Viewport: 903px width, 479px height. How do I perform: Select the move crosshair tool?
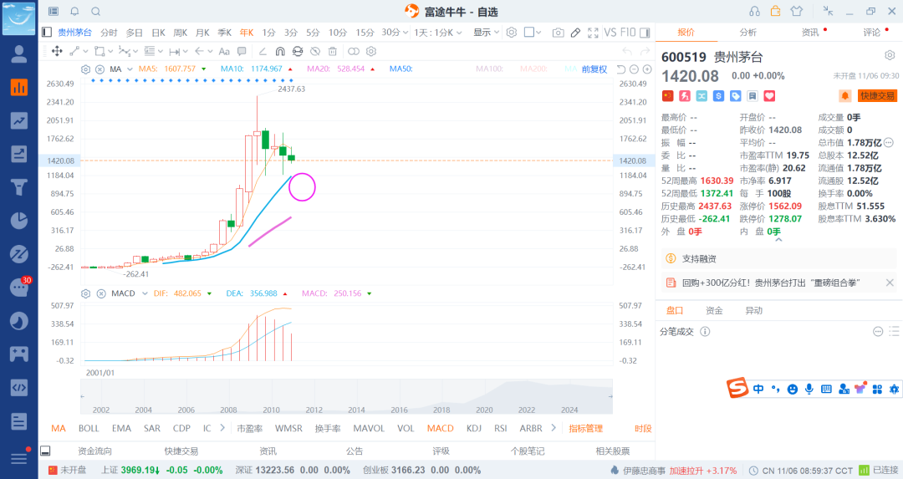57,51
